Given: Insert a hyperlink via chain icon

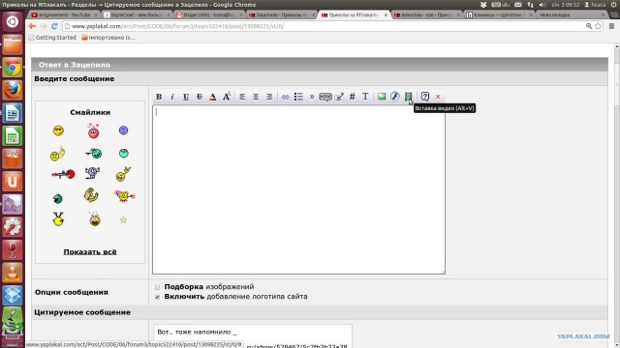Looking at the screenshot, I should pos(285,97).
